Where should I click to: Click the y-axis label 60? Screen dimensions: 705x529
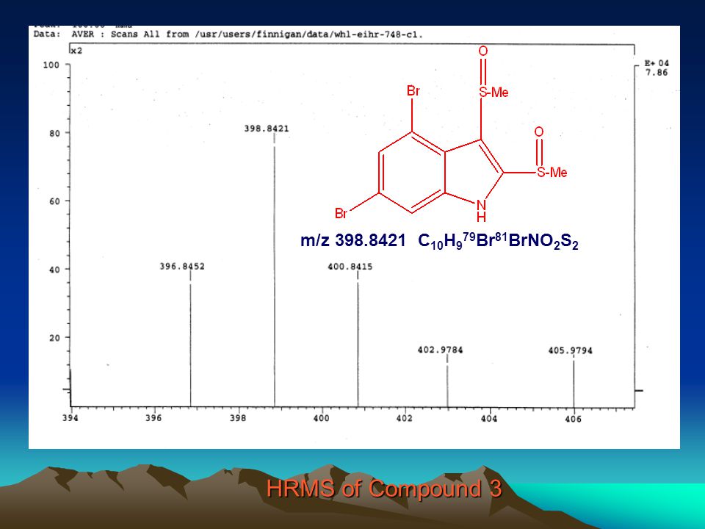tap(54, 201)
